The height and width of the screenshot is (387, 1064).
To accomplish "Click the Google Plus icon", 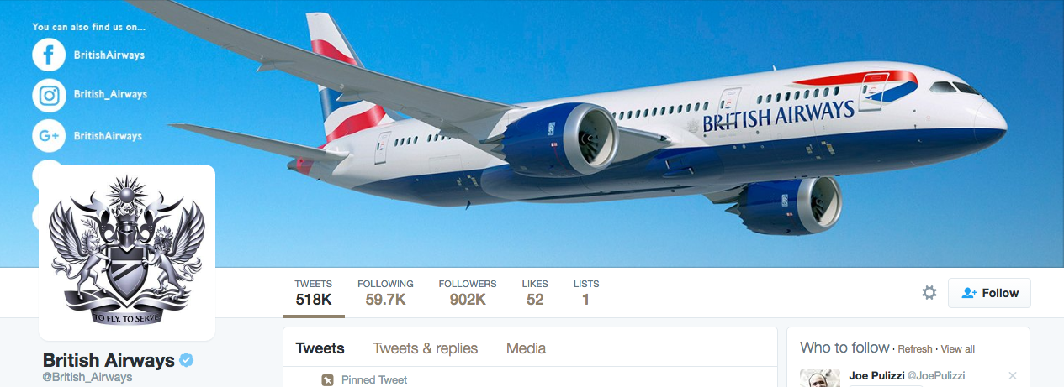I will click(x=49, y=135).
